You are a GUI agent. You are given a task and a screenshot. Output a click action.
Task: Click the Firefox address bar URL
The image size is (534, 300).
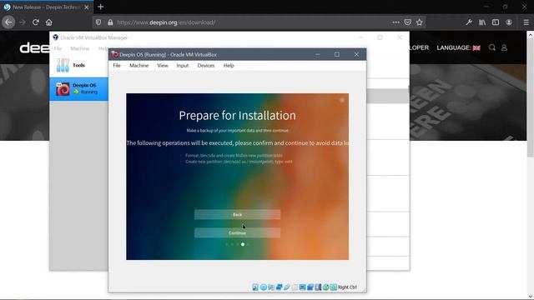pyautogui.click(x=166, y=22)
